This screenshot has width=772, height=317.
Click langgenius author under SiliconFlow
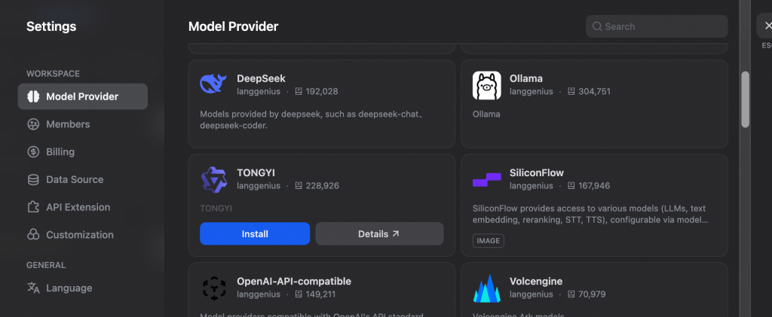[x=532, y=186]
